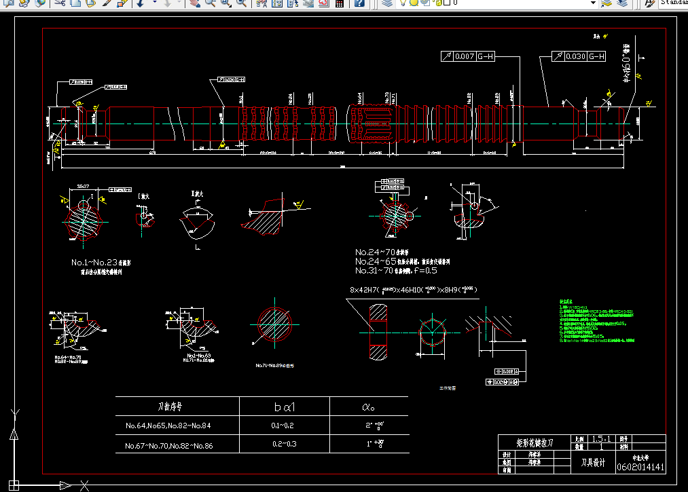Select the green technical notes block
The height and width of the screenshot is (492, 688).
click(x=596, y=321)
